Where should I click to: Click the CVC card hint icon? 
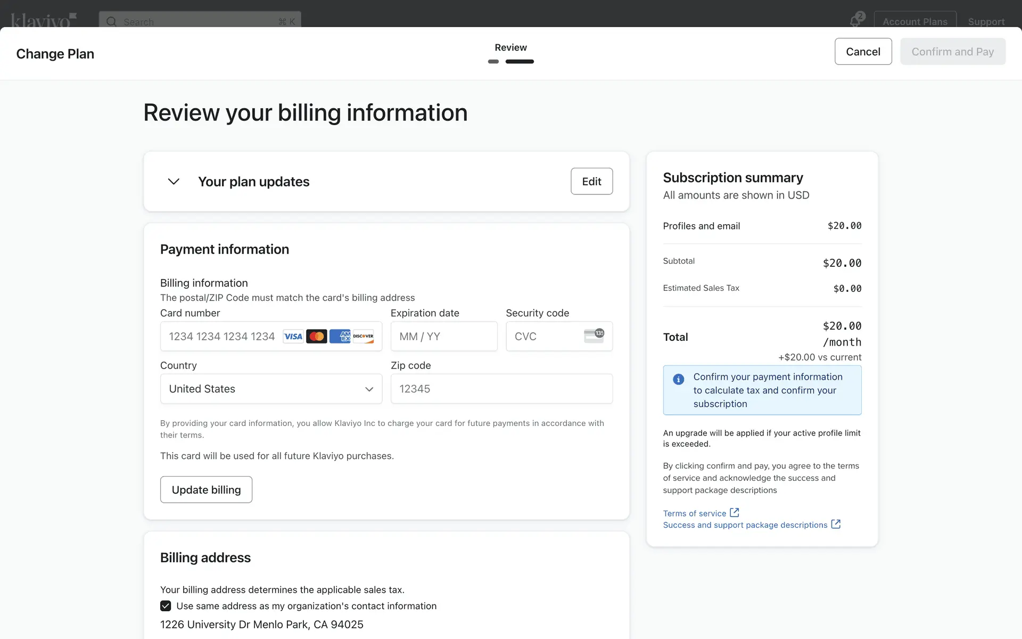pyautogui.click(x=594, y=336)
